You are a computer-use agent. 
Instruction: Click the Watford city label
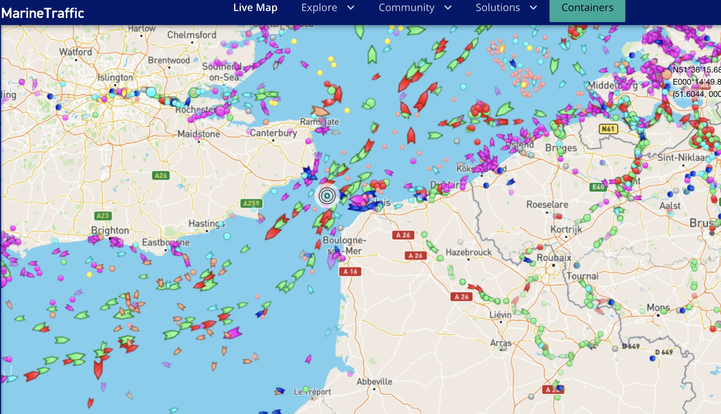76,52
